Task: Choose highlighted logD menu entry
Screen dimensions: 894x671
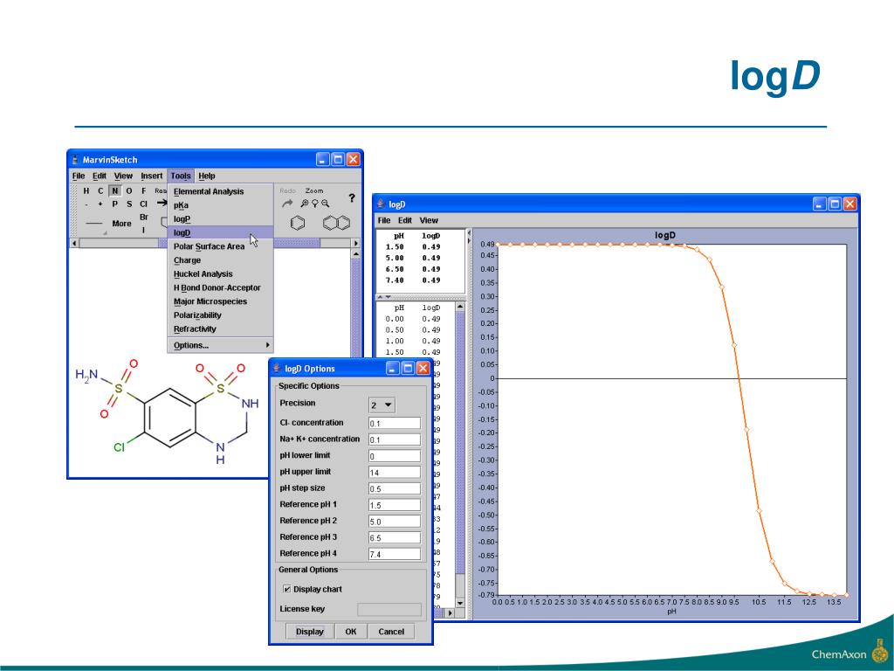Action: click(220, 232)
